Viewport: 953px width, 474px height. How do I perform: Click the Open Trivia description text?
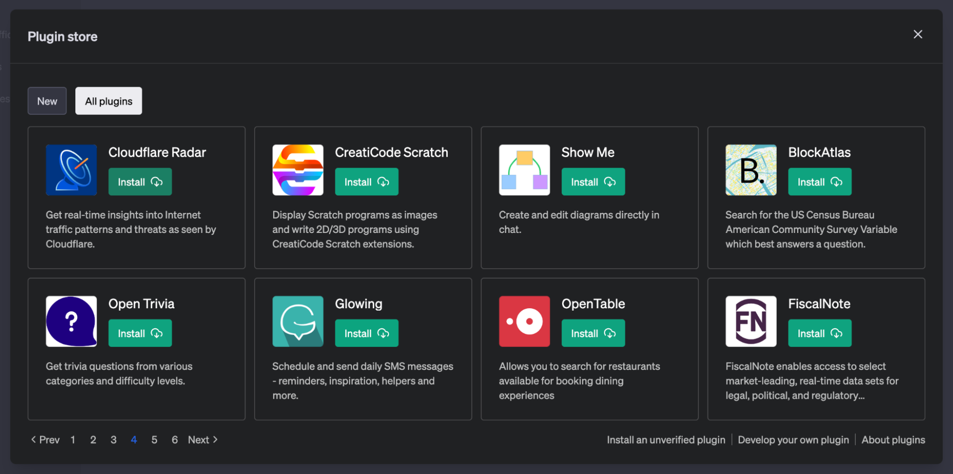(x=119, y=374)
